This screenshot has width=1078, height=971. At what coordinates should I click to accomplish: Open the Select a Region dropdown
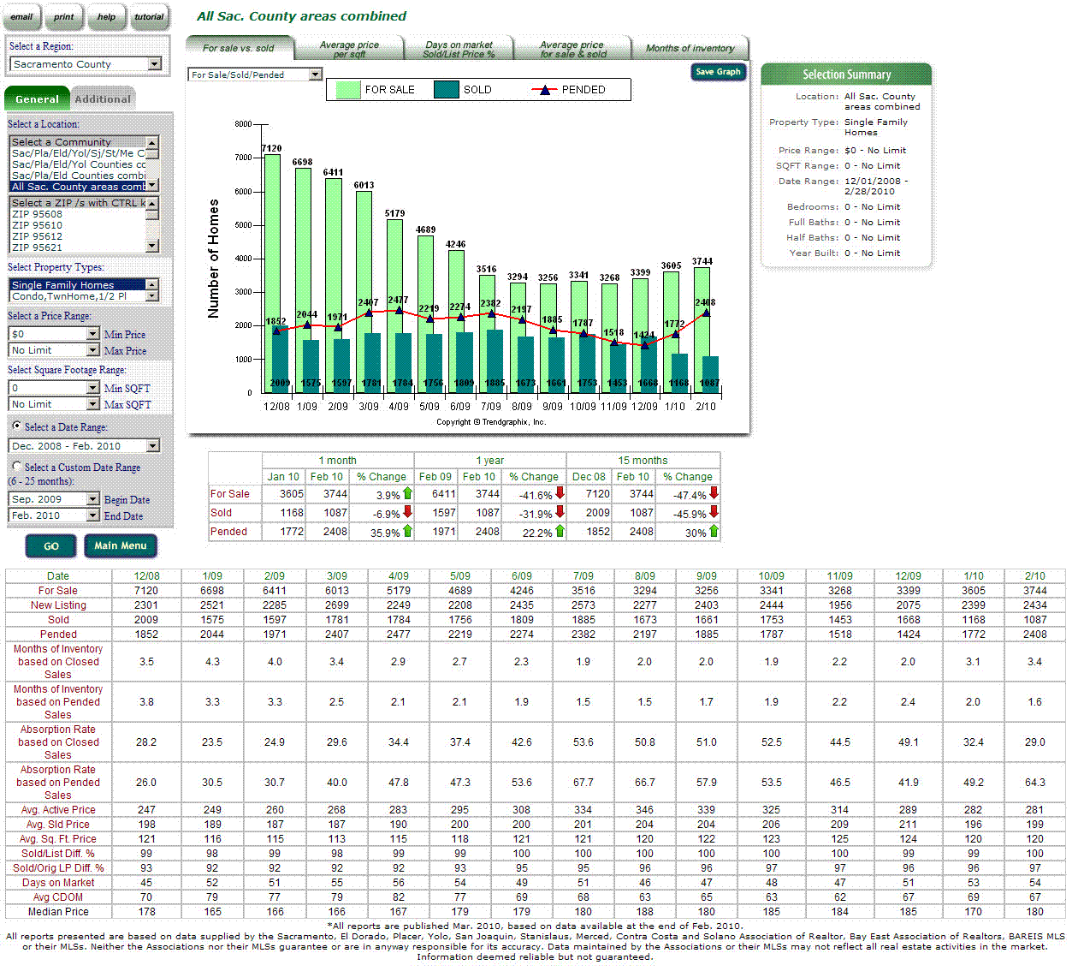click(x=85, y=64)
